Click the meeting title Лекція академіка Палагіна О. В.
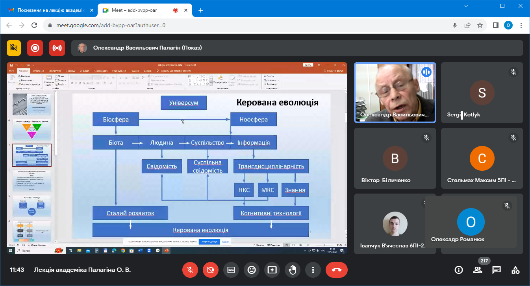This screenshot has height=286, width=530. pos(82,270)
